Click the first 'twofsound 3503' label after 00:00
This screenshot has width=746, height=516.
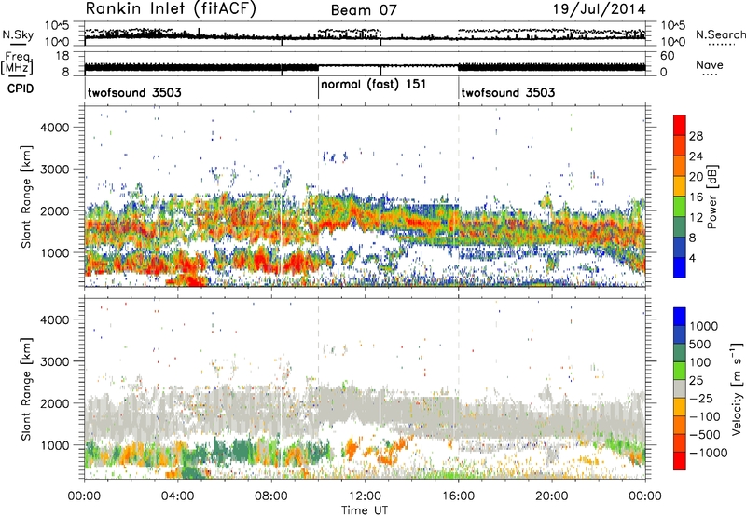pyautogui.click(x=134, y=92)
